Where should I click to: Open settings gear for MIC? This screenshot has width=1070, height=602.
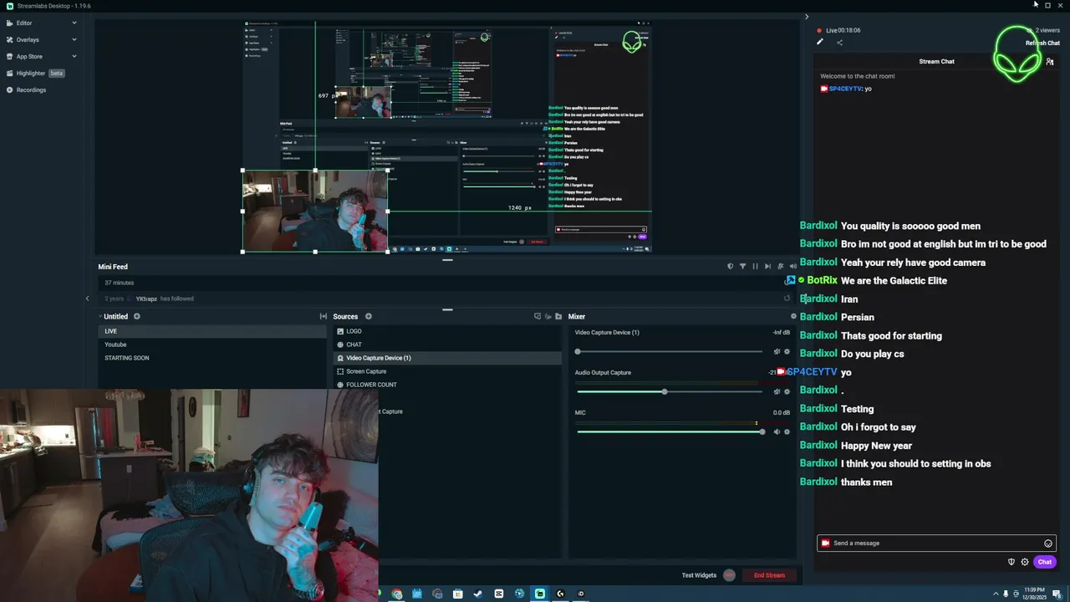(787, 431)
